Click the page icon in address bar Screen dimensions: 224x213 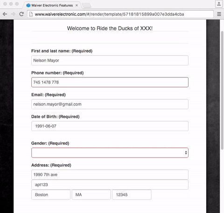point(31,14)
